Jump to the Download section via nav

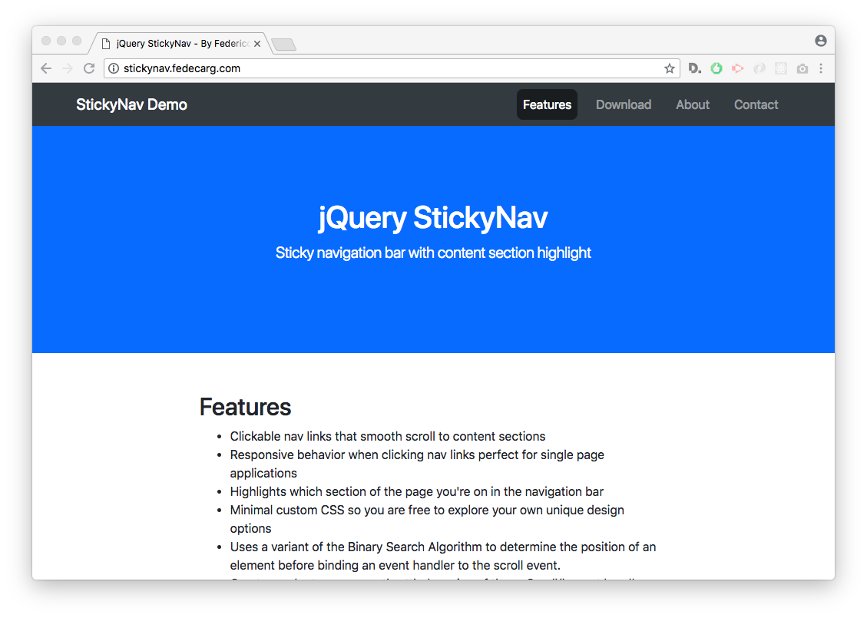point(623,104)
